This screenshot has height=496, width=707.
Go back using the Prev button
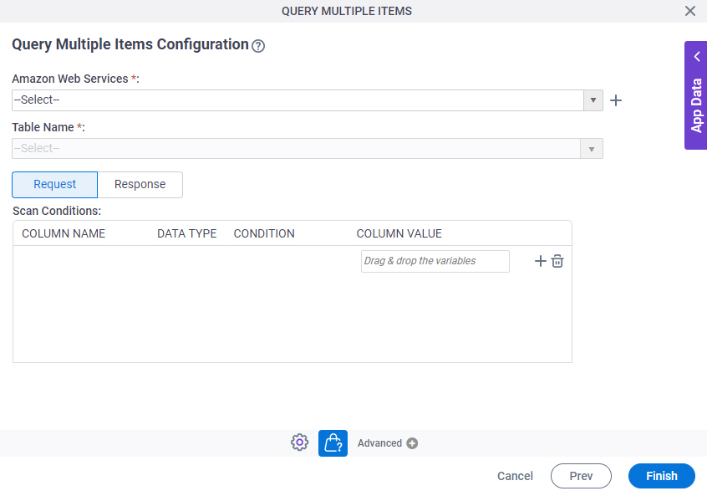point(581,476)
